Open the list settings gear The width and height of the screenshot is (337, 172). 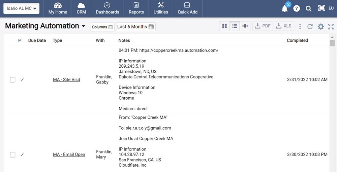[321, 26]
